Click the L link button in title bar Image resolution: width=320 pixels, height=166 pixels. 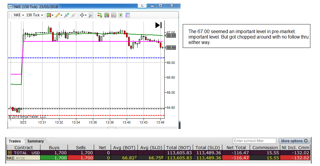[142, 6]
